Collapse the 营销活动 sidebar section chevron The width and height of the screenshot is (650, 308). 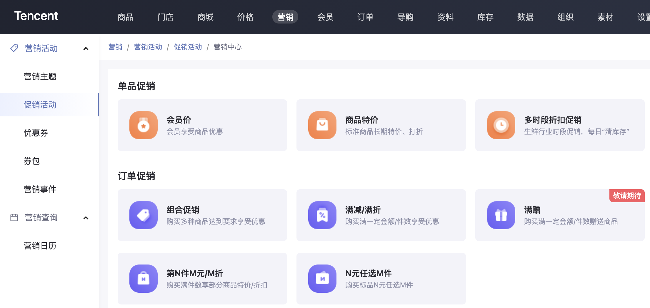click(86, 48)
